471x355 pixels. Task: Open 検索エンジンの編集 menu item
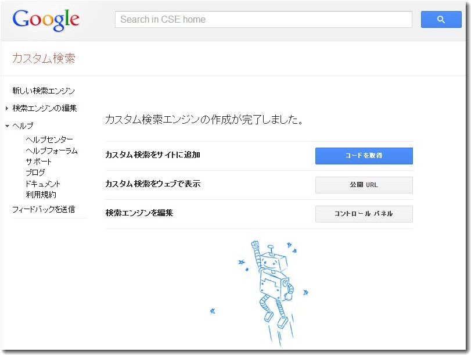[x=45, y=108]
